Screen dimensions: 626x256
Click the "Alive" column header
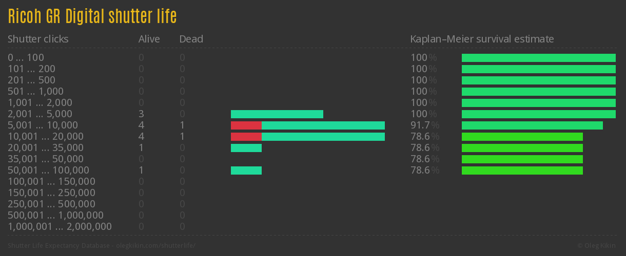(x=149, y=39)
